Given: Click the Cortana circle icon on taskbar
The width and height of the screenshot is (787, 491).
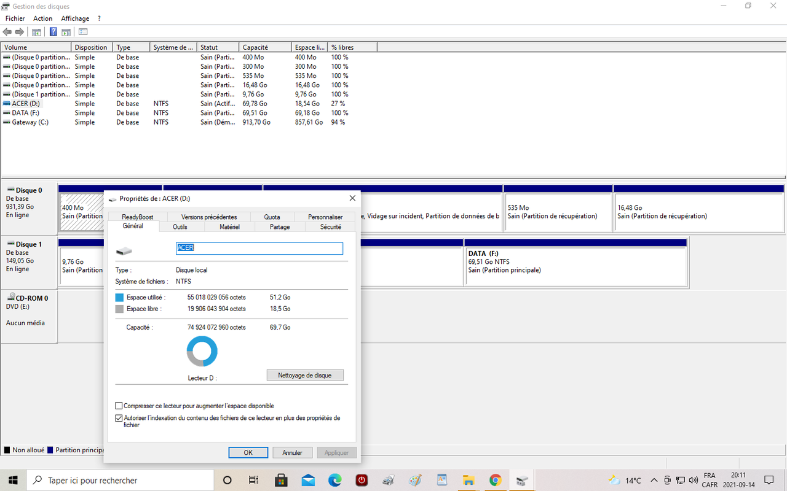Looking at the screenshot, I should pos(227,480).
